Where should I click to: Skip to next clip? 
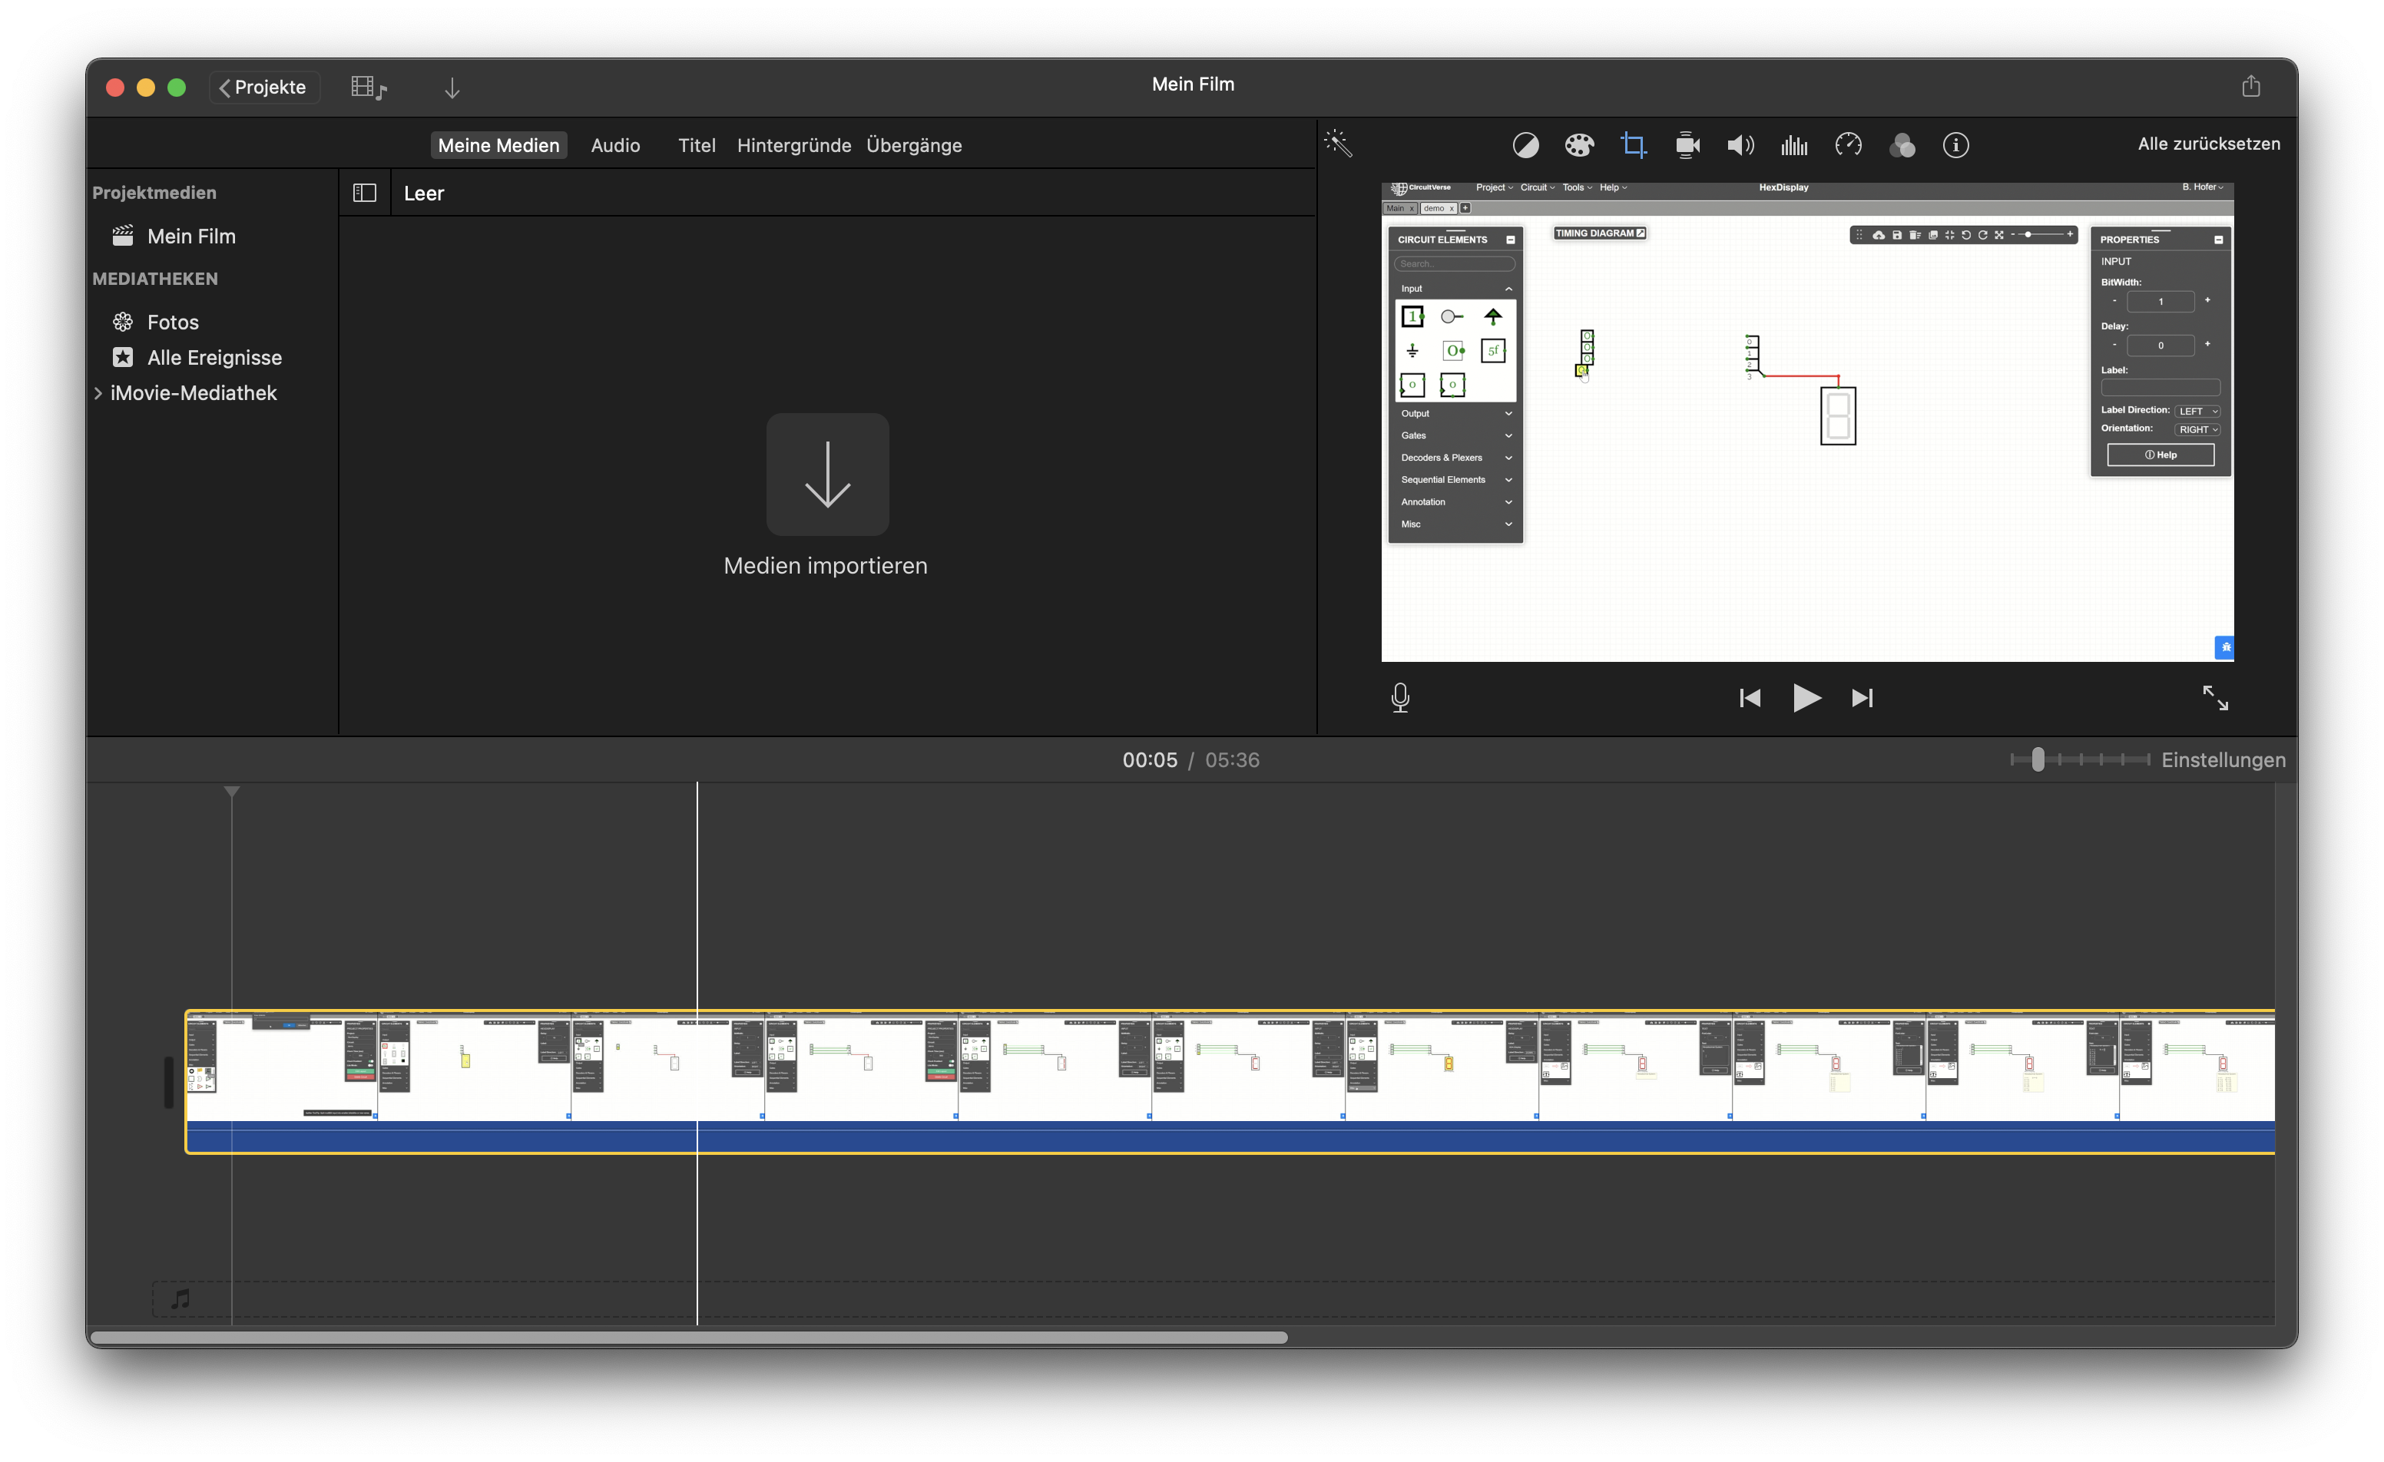tap(1862, 698)
